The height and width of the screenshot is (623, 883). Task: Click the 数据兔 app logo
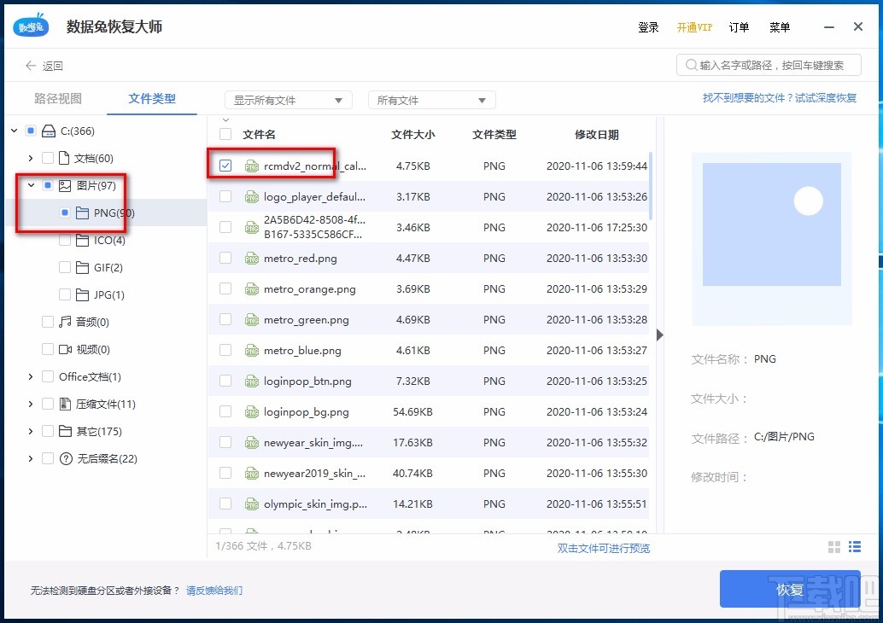pyautogui.click(x=30, y=26)
